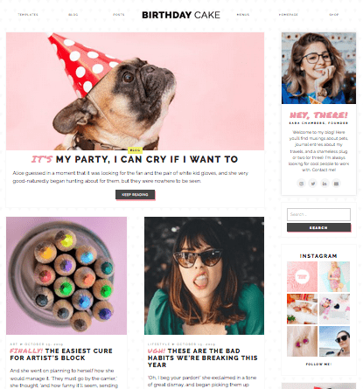
Task: Click the Birthday Cake site logo
Action: pyautogui.click(x=181, y=15)
